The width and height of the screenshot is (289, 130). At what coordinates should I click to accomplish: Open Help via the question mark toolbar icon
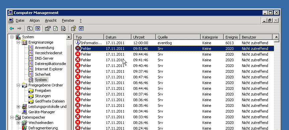74,28
